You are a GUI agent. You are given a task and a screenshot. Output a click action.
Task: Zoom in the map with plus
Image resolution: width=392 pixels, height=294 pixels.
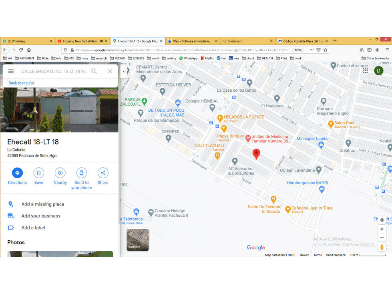click(x=382, y=229)
